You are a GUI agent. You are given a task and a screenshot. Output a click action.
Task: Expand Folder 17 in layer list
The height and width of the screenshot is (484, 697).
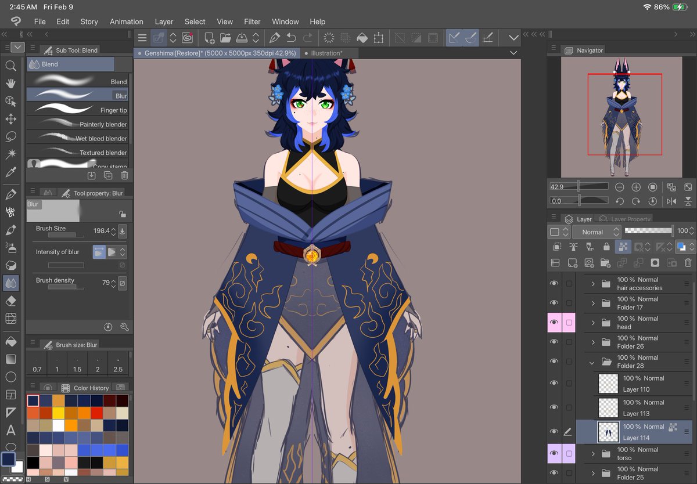pyautogui.click(x=593, y=303)
